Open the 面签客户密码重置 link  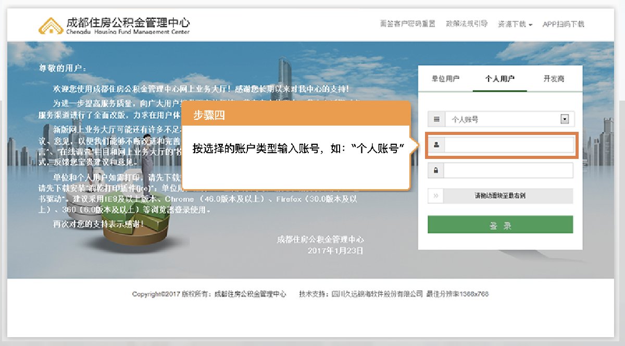click(407, 24)
